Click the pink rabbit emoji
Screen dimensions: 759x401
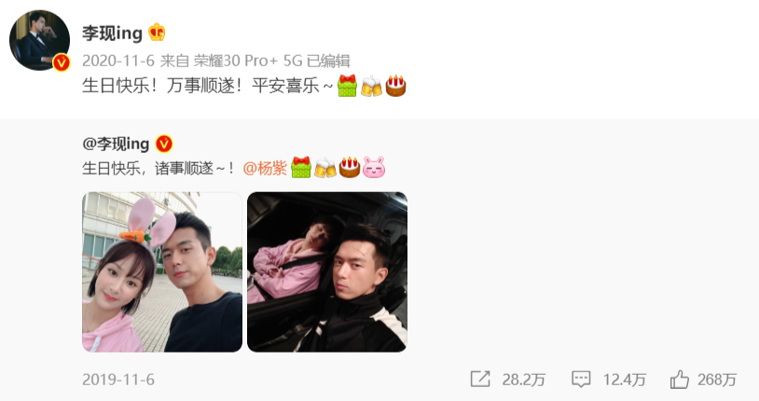point(374,168)
